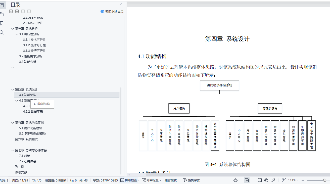This screenshot has height=184, width=330.
Task: Switch to outline view in status bar
Action: [253, 180]
